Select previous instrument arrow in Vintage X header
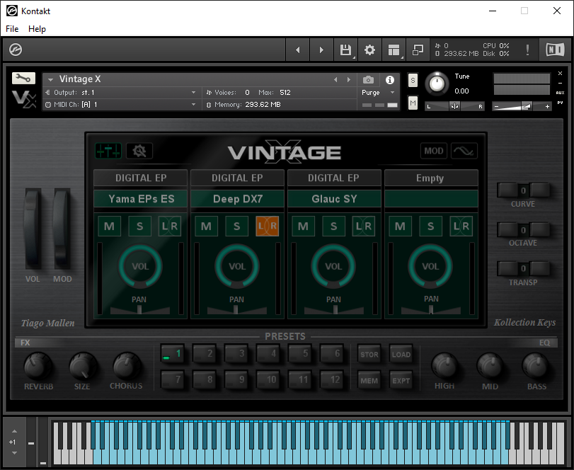 click(335, 79)
